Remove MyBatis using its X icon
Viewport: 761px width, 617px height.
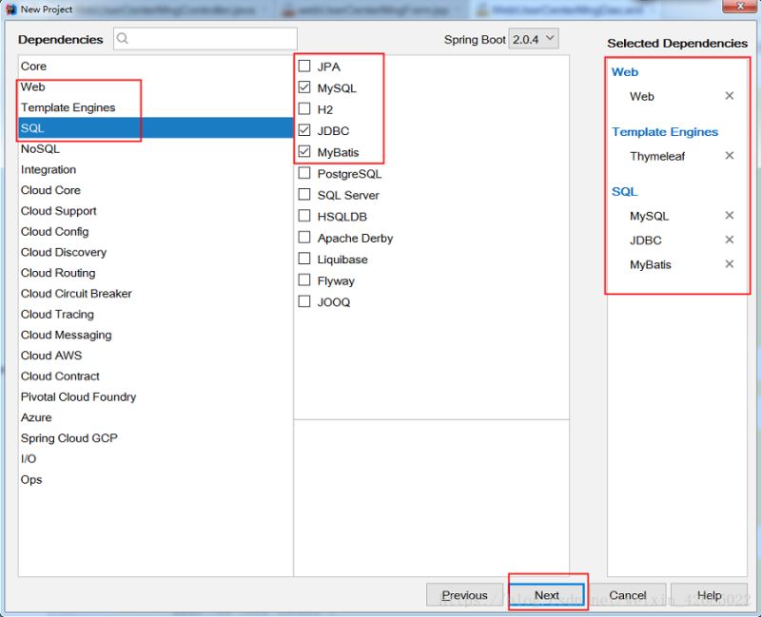tap(729, 264)
